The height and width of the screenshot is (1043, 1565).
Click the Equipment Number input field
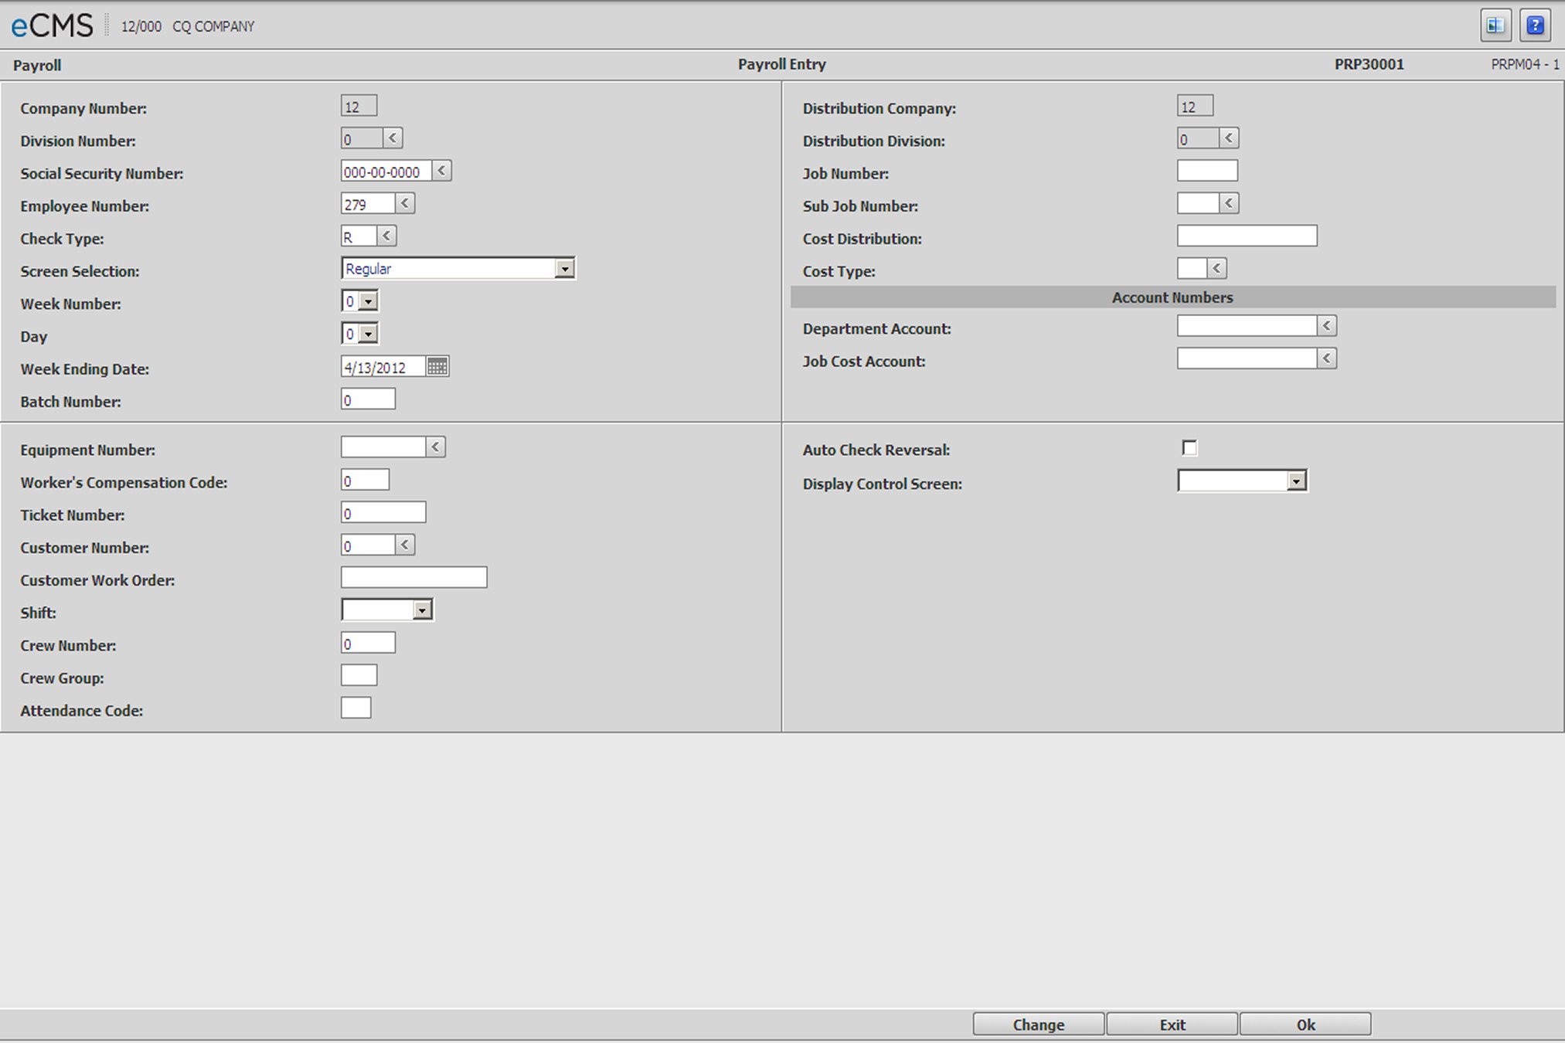(383, 447)
